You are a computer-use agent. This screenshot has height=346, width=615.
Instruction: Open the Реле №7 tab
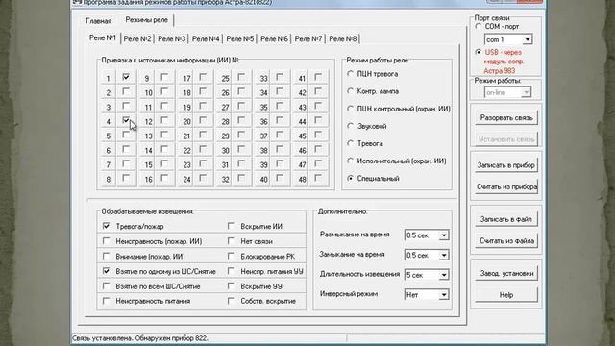tap(308, 38)
